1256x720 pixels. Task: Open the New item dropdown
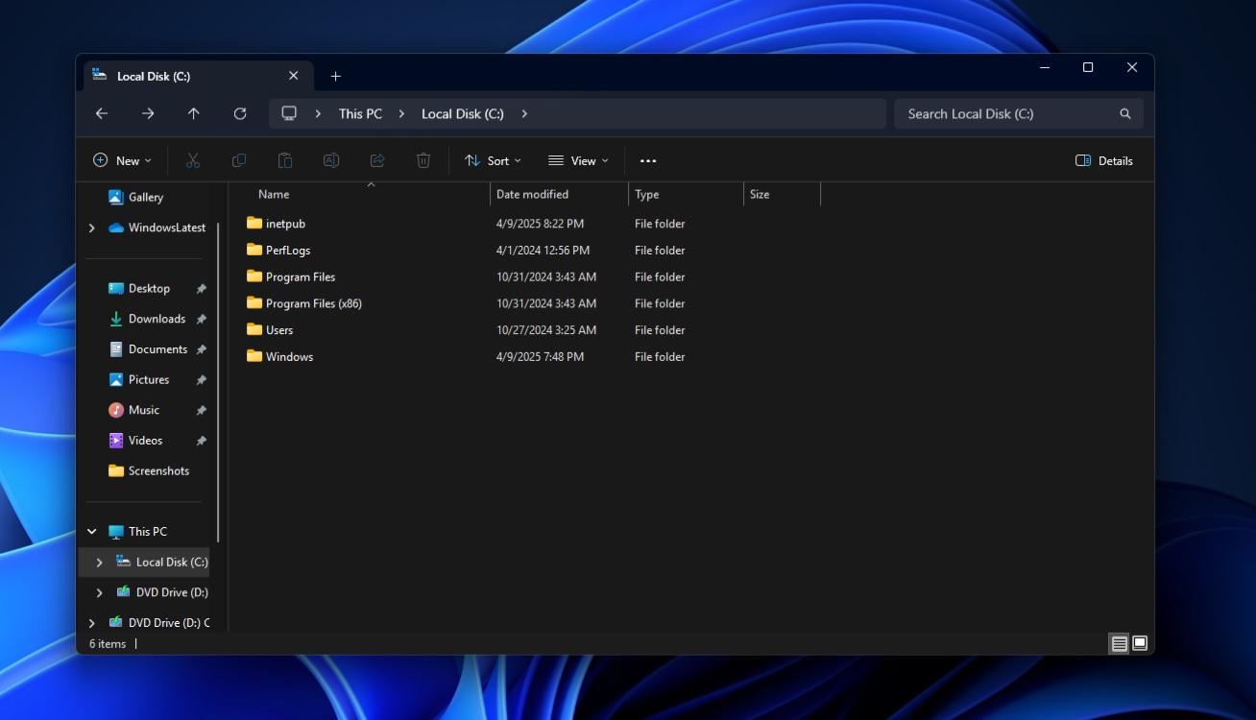coord(122,160)
